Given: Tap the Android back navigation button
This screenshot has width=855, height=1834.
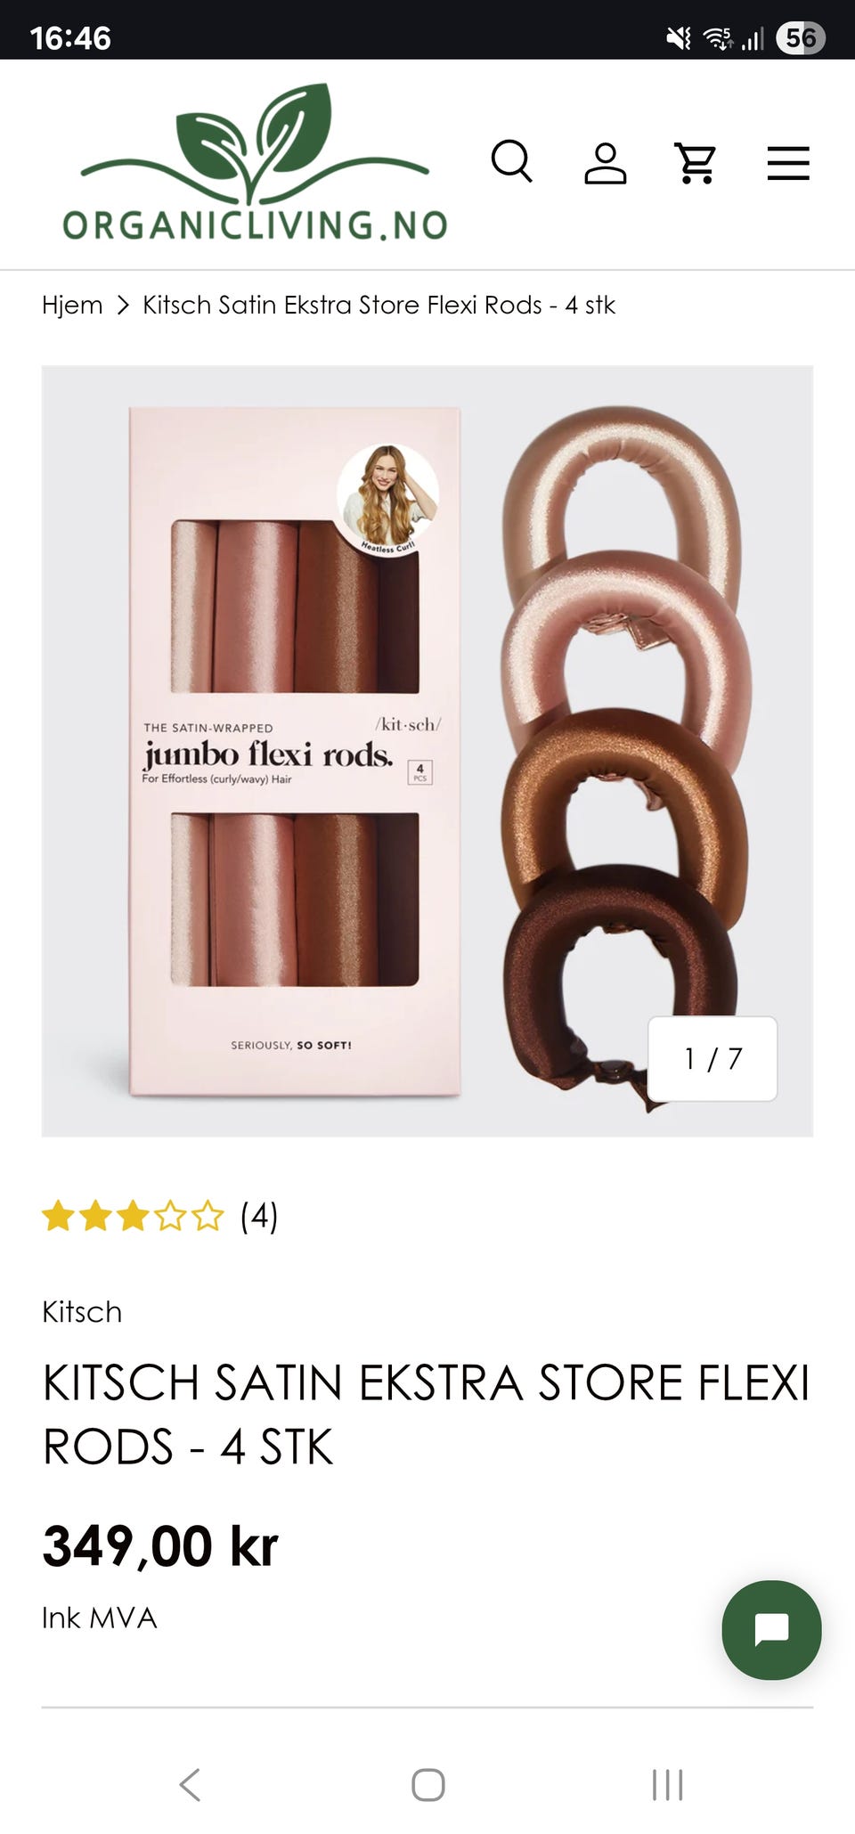Looking at the screenshot, I should point(190,1784).
